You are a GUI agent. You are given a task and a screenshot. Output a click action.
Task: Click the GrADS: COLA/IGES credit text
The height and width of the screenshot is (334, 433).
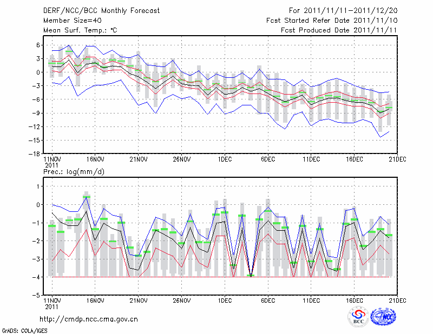(25, 330)
